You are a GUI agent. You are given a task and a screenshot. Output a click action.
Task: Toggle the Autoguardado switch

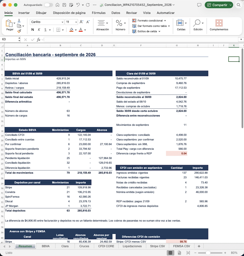(49, 5)
